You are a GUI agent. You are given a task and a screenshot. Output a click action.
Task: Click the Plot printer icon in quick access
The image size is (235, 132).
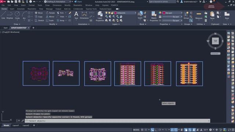30,1
